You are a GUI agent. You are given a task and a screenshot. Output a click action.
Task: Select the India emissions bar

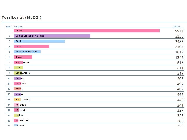click(31, 46)
